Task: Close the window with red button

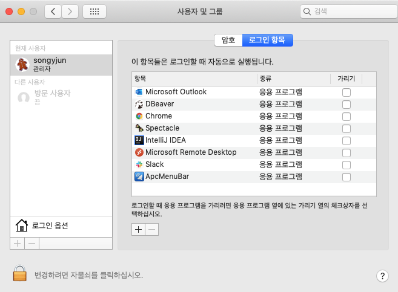Action: (x=9, y=11)
